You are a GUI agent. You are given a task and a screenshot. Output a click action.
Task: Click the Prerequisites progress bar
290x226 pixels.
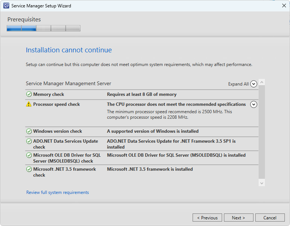pyautogui.click(x=44, y=28)
